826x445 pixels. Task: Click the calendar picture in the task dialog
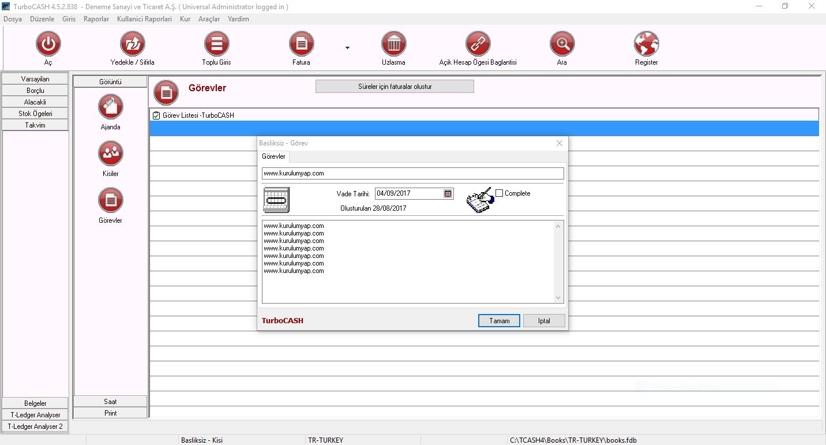276,200
